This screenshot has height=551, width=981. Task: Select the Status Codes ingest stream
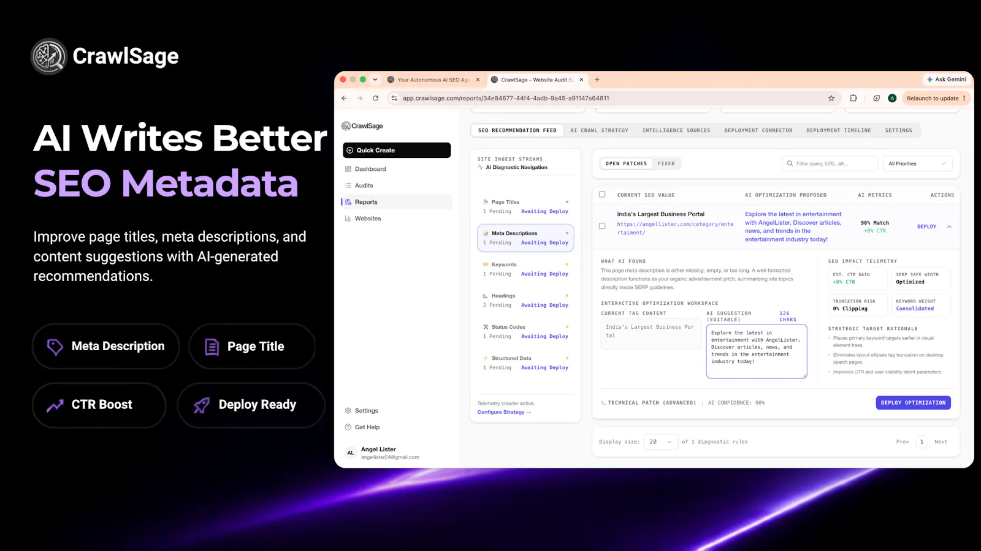tap(525, 331)
